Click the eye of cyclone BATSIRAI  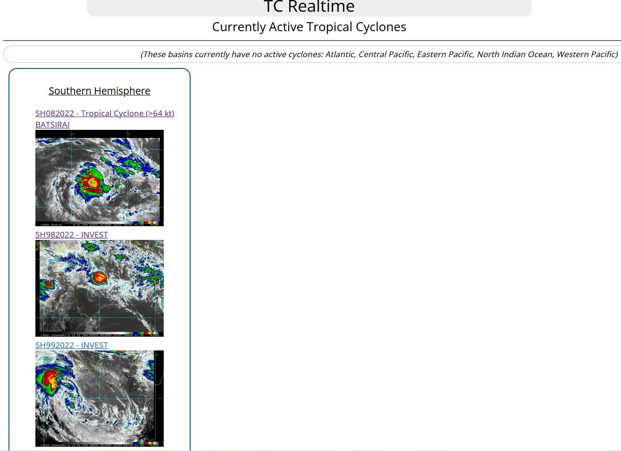click(92, 182)
